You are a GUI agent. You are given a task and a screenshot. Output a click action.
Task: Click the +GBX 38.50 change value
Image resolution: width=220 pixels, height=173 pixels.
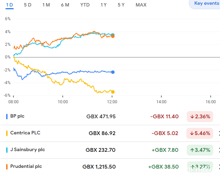pyautogui.click(x=163, y=167)
